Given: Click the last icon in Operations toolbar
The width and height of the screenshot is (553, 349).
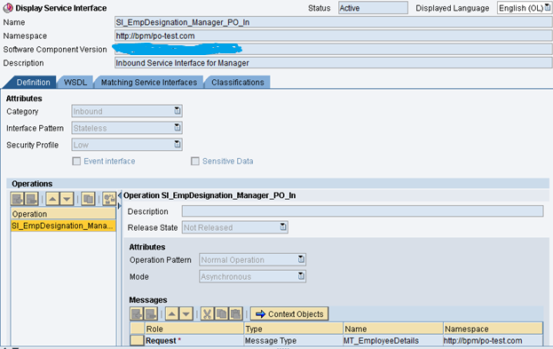Looking at the screenshot, I should pos(109,199).
